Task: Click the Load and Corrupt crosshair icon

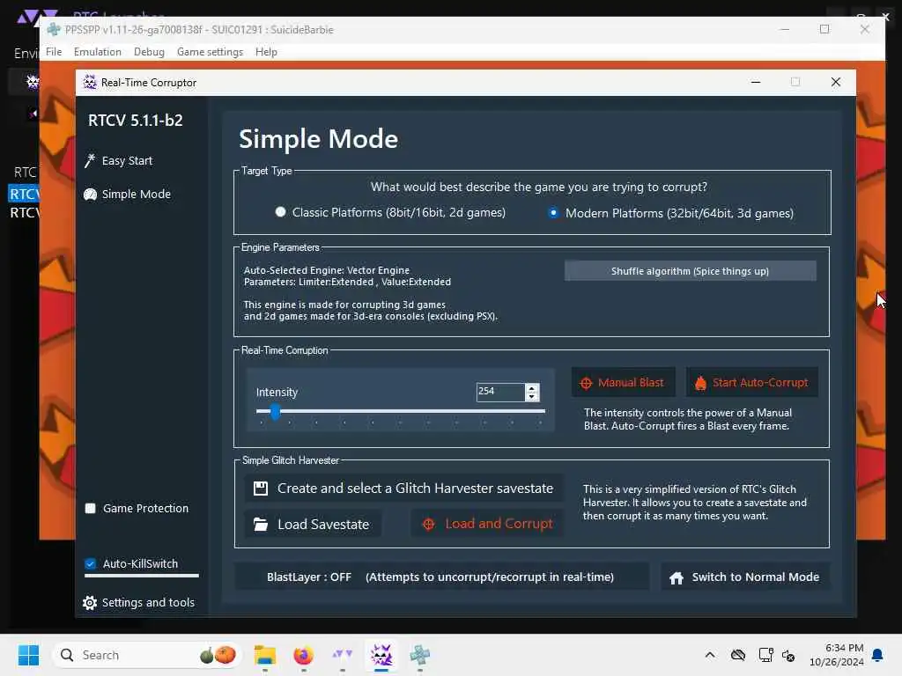Action: point(429,525)
